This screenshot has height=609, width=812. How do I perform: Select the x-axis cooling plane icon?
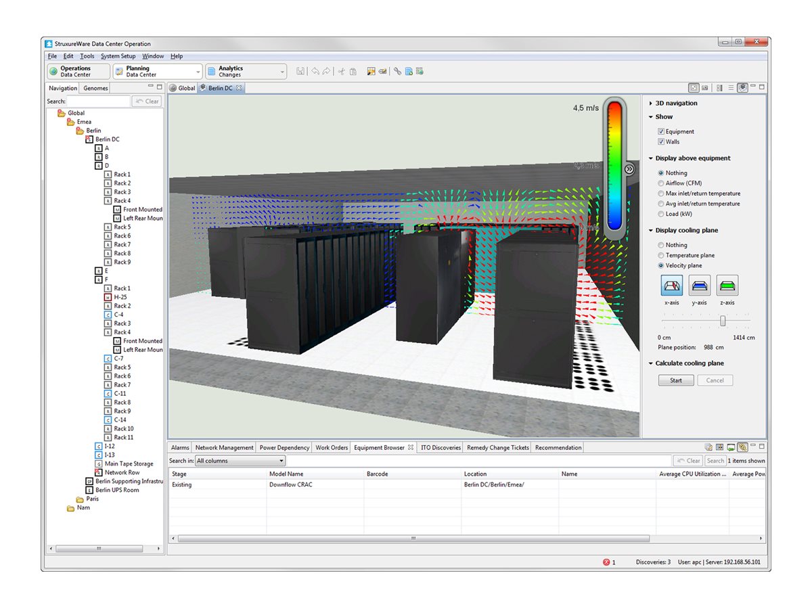tap(671, 286)
